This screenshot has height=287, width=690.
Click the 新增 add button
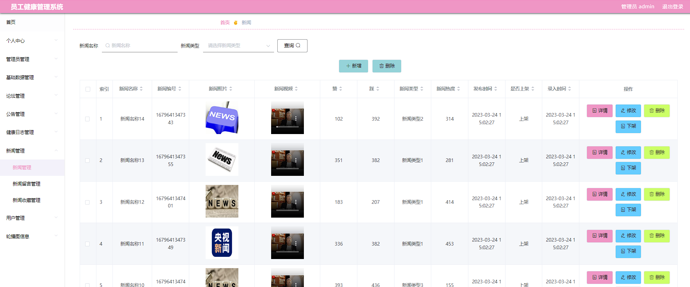pos(353,66)
